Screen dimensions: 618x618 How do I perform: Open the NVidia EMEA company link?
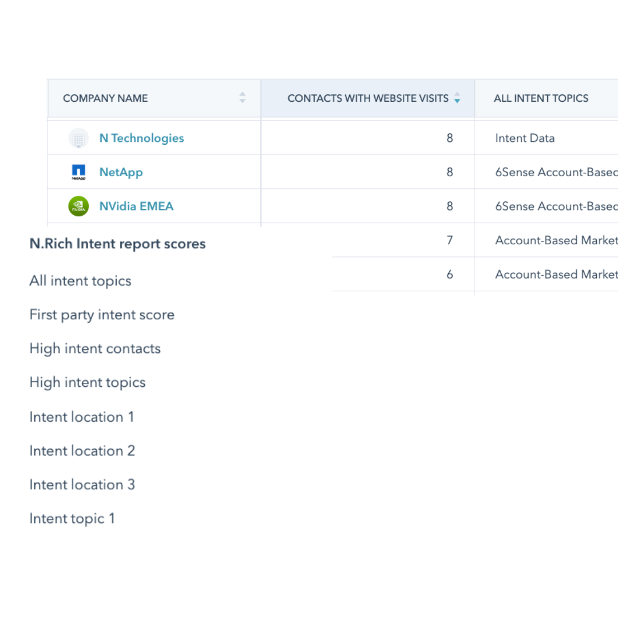(136, 206)
